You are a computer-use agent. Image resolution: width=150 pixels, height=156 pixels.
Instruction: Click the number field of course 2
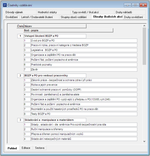tap(20, 76)
